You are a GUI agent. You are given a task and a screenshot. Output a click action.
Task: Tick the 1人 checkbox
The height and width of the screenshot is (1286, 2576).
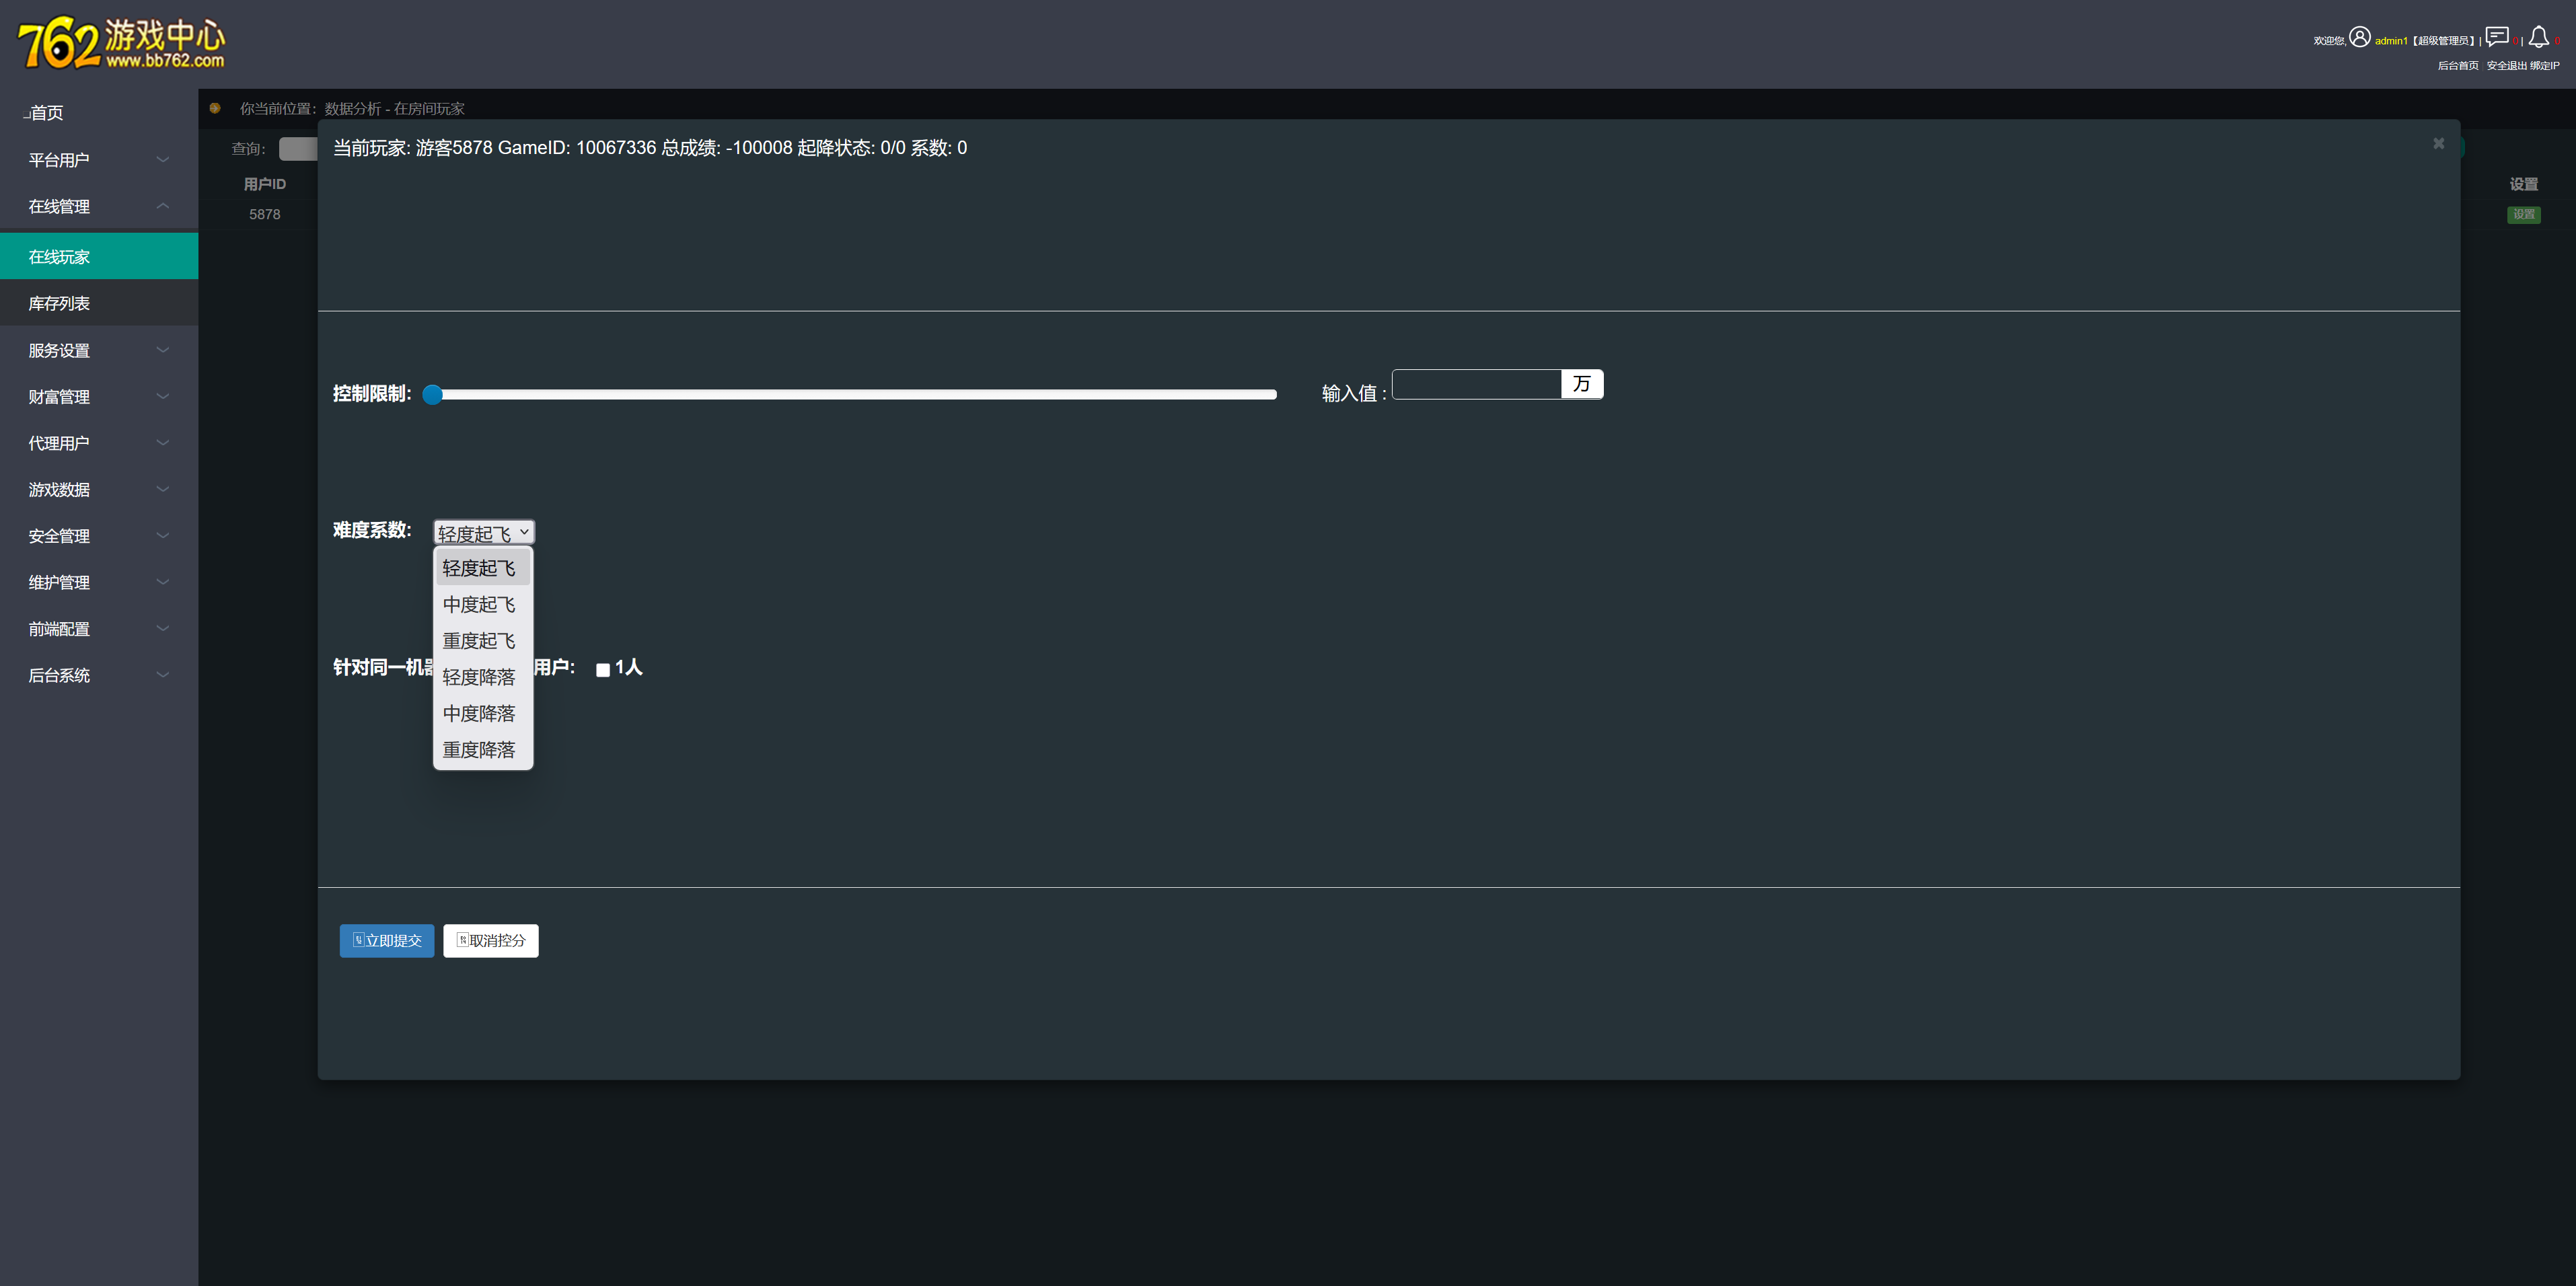pos(603,670)
